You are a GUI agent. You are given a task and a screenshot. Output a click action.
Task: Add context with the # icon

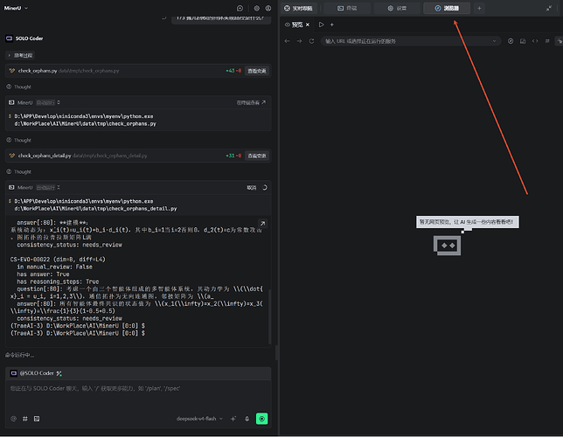pyautogui.click(x=25, y=419)
